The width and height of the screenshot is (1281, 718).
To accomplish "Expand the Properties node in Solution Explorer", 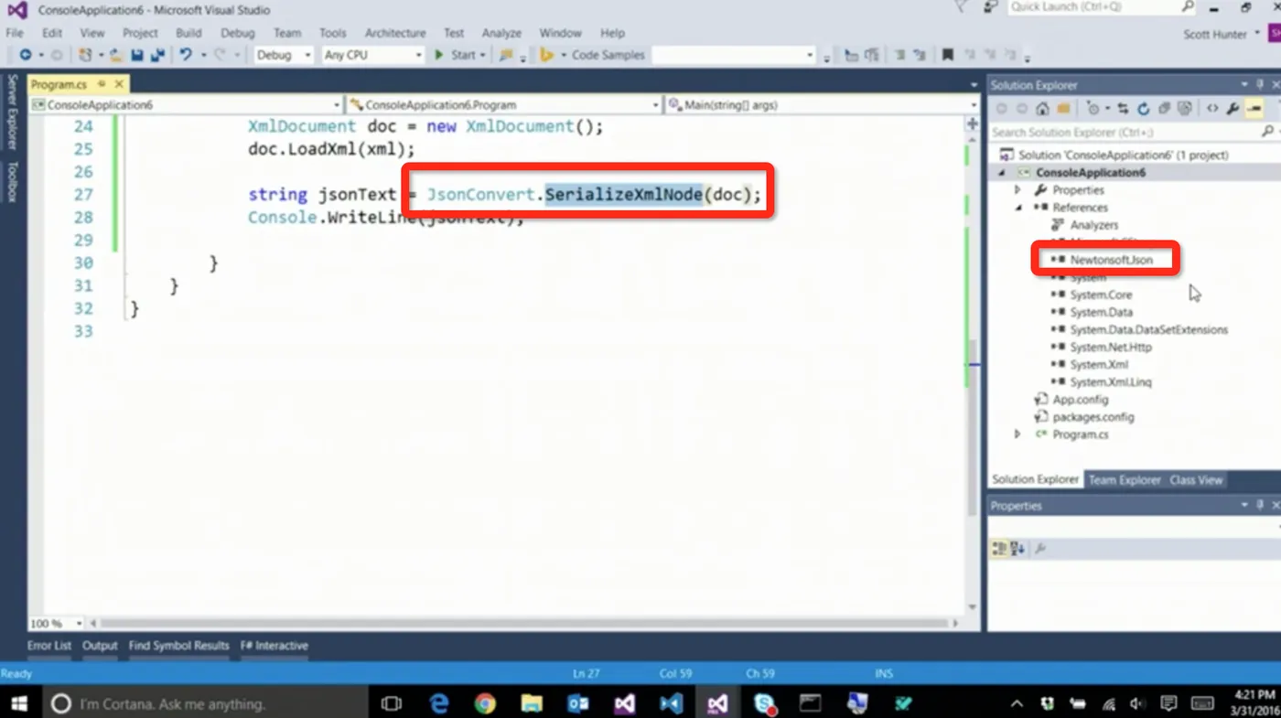I will pos(1017,190).
